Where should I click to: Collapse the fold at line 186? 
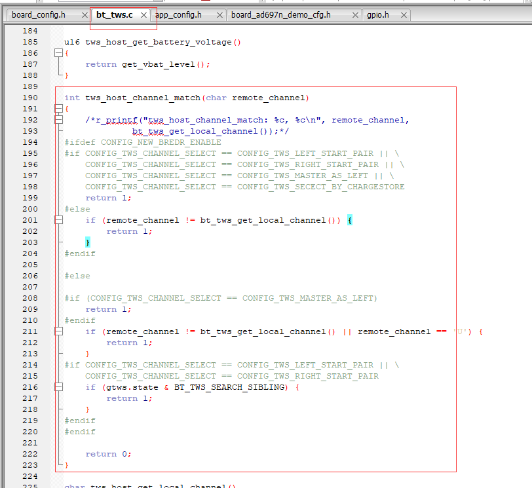point(59,53)
